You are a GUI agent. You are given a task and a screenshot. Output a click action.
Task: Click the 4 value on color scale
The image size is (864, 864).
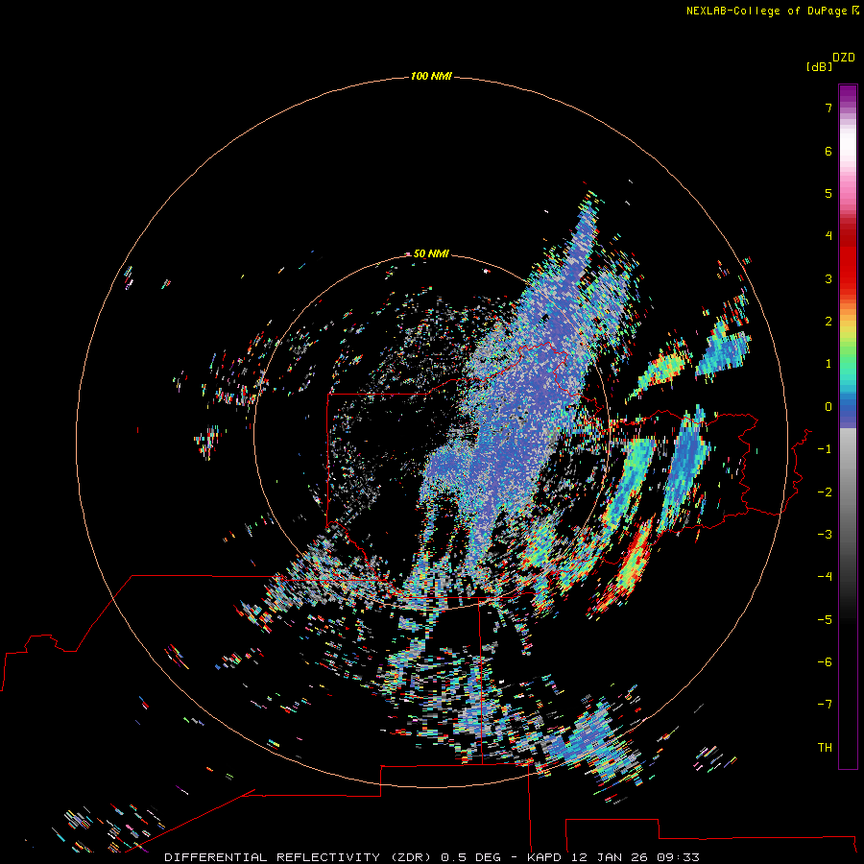828,236
